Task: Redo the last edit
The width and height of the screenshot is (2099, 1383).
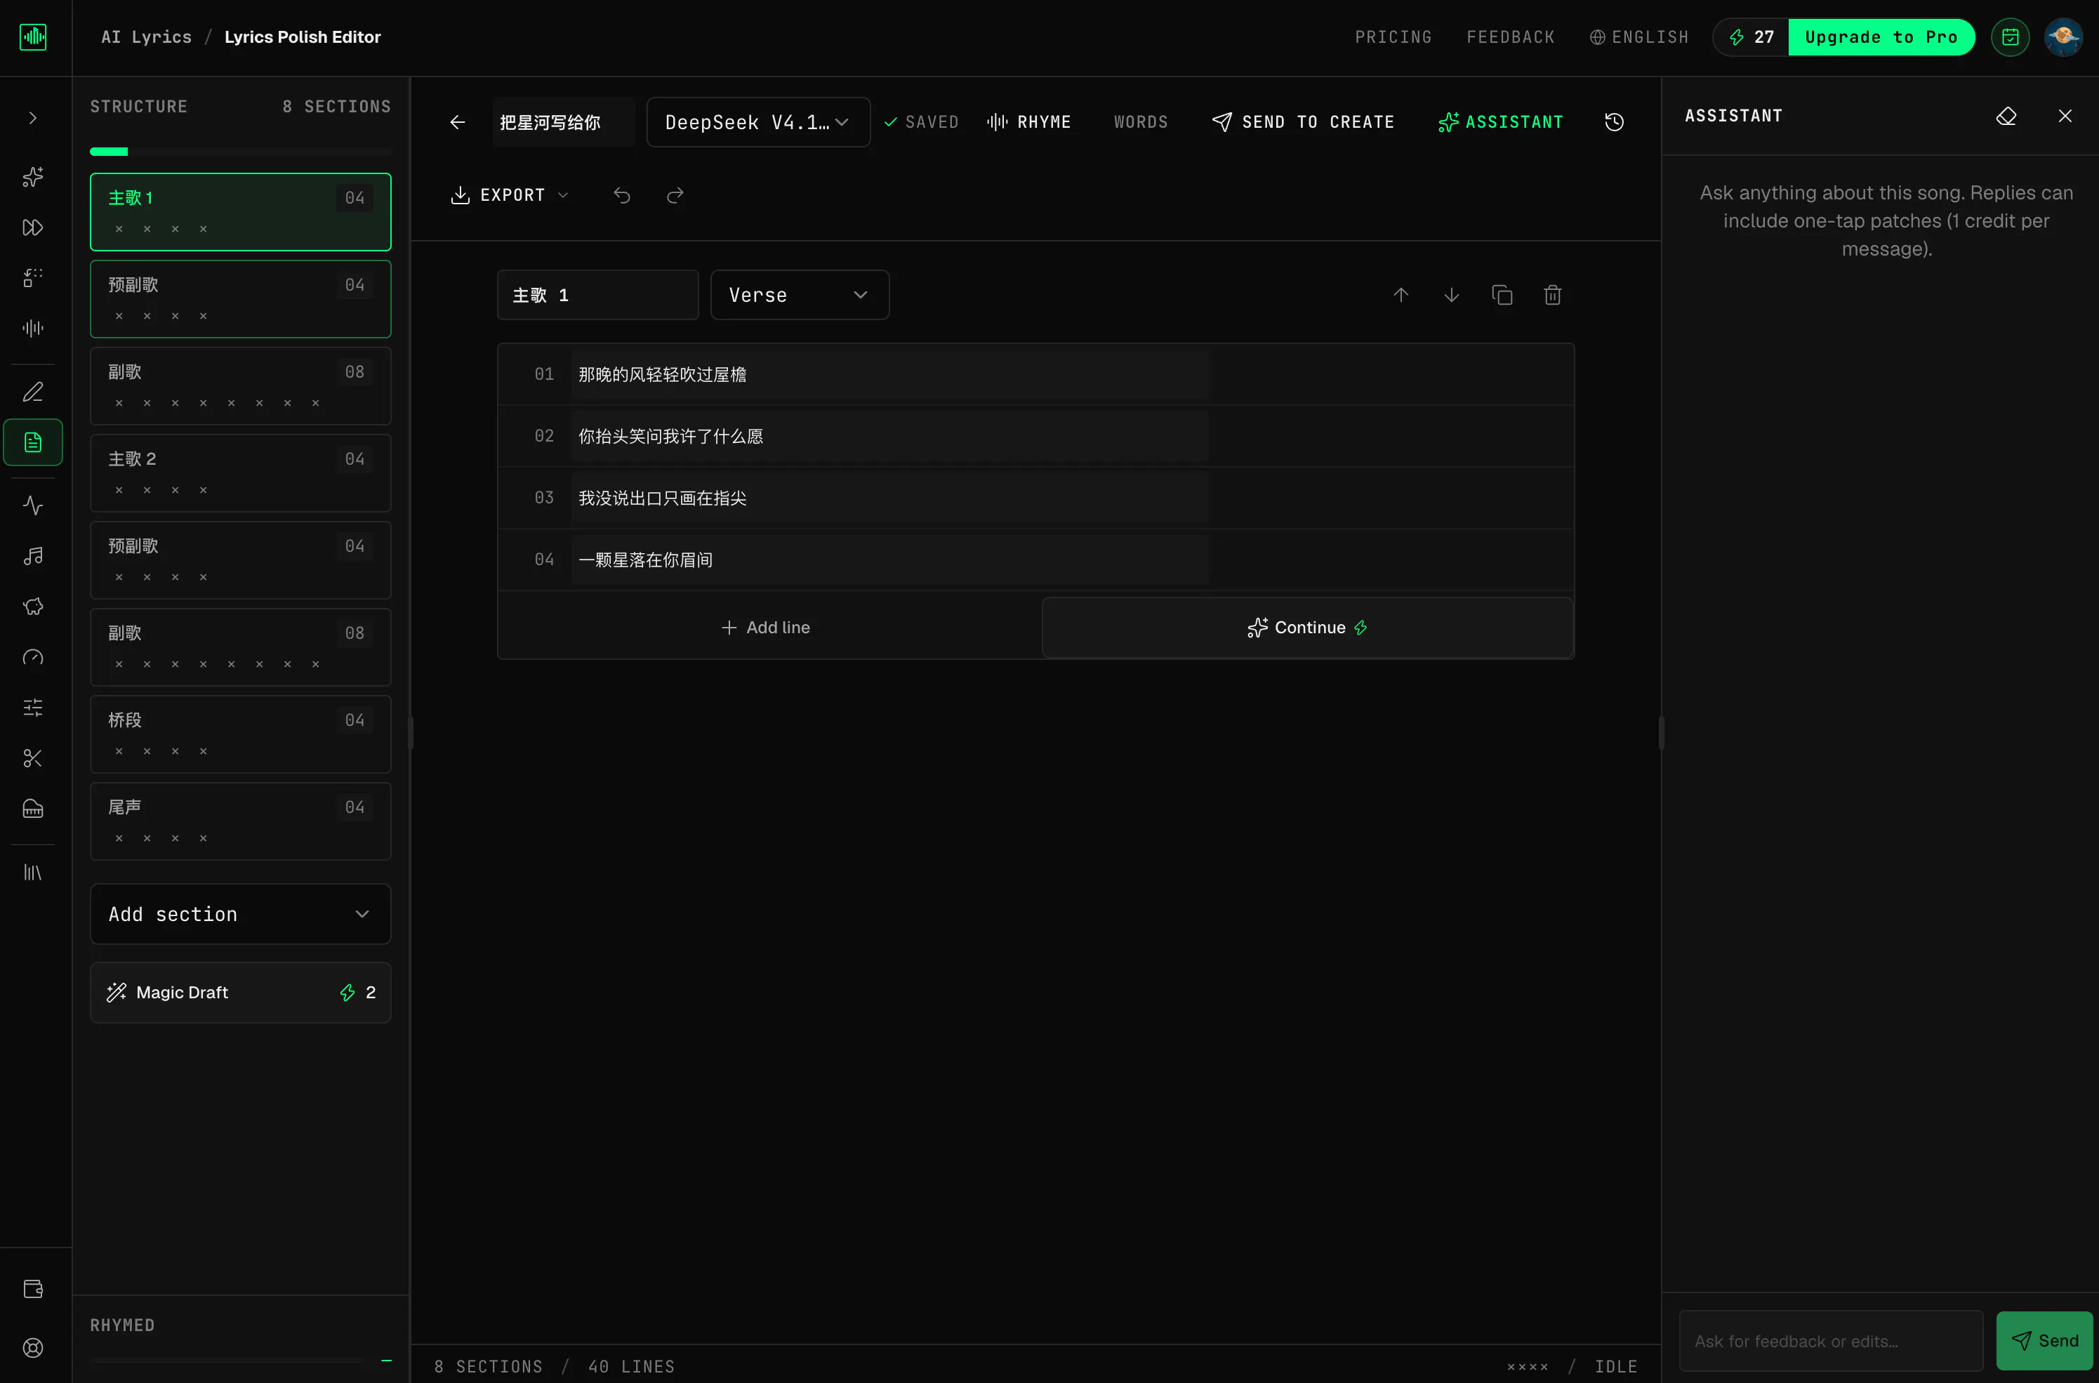Action: [675, 195]
